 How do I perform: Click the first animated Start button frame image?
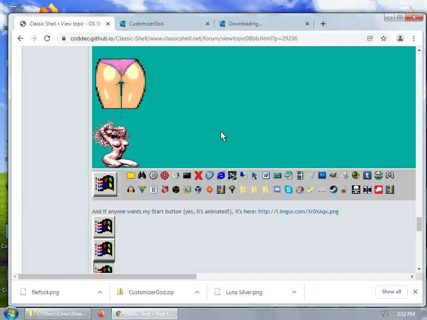click(x=104, y=227)
